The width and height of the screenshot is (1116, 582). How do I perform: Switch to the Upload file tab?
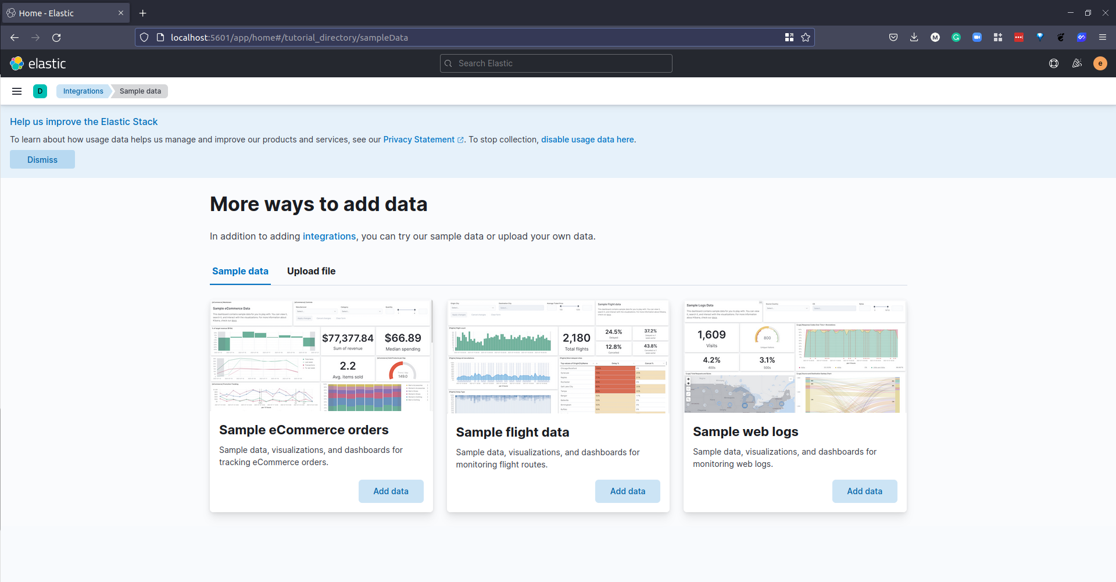(x=311, y=271)
